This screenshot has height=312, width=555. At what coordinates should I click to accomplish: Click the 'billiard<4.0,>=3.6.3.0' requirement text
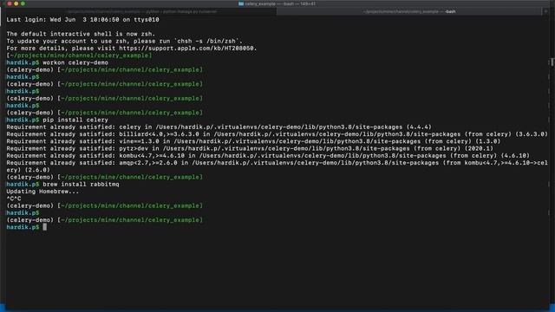[159, 134]
